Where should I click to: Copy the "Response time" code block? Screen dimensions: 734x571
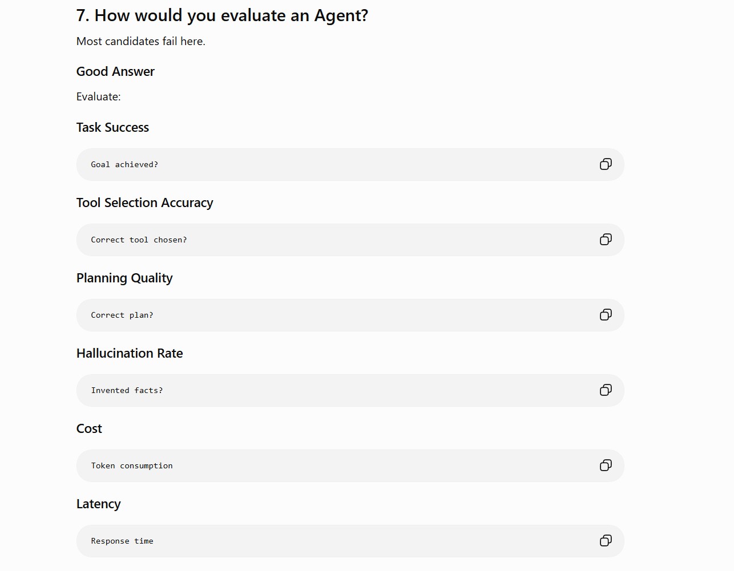click(x=606, y=541)
